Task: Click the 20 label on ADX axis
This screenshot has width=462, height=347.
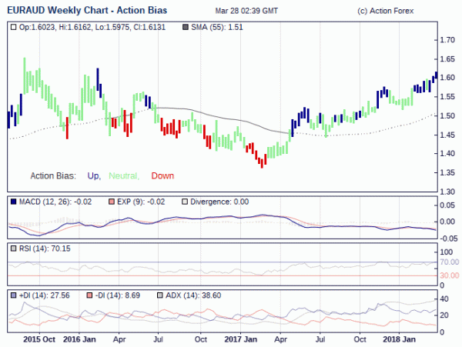Action: point(444,315)
